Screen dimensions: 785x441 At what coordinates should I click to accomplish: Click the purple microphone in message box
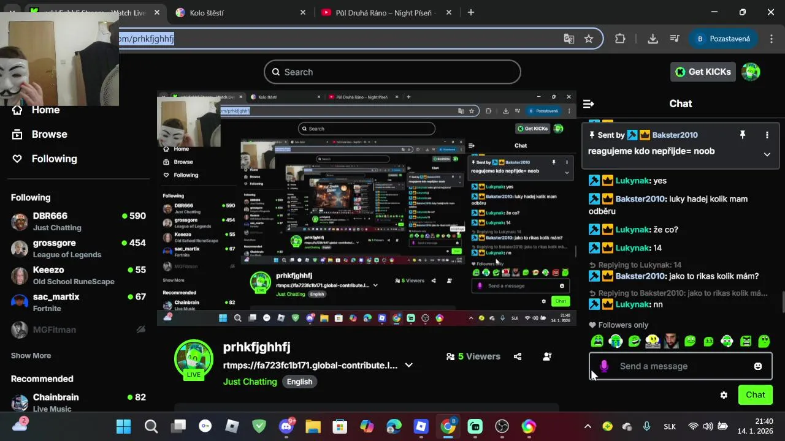coord(604,366)
